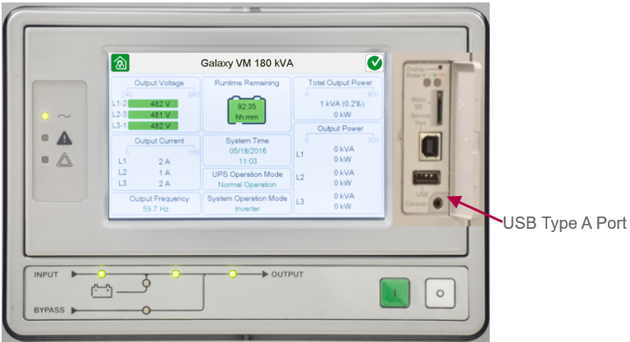Select the black filled warning triangle icon
The width and height of the screenshot is (630, 342).
pyautogui.click(x=65, y=138)
